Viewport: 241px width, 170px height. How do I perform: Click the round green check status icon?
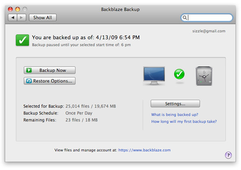(x=179, y=74)
